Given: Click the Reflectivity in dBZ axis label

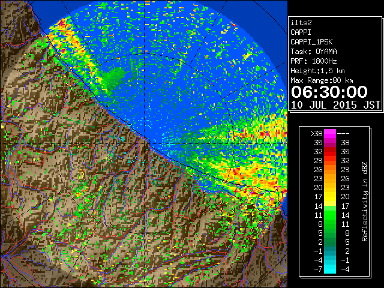Looking at the screenshot, I should tap(365, 202).
